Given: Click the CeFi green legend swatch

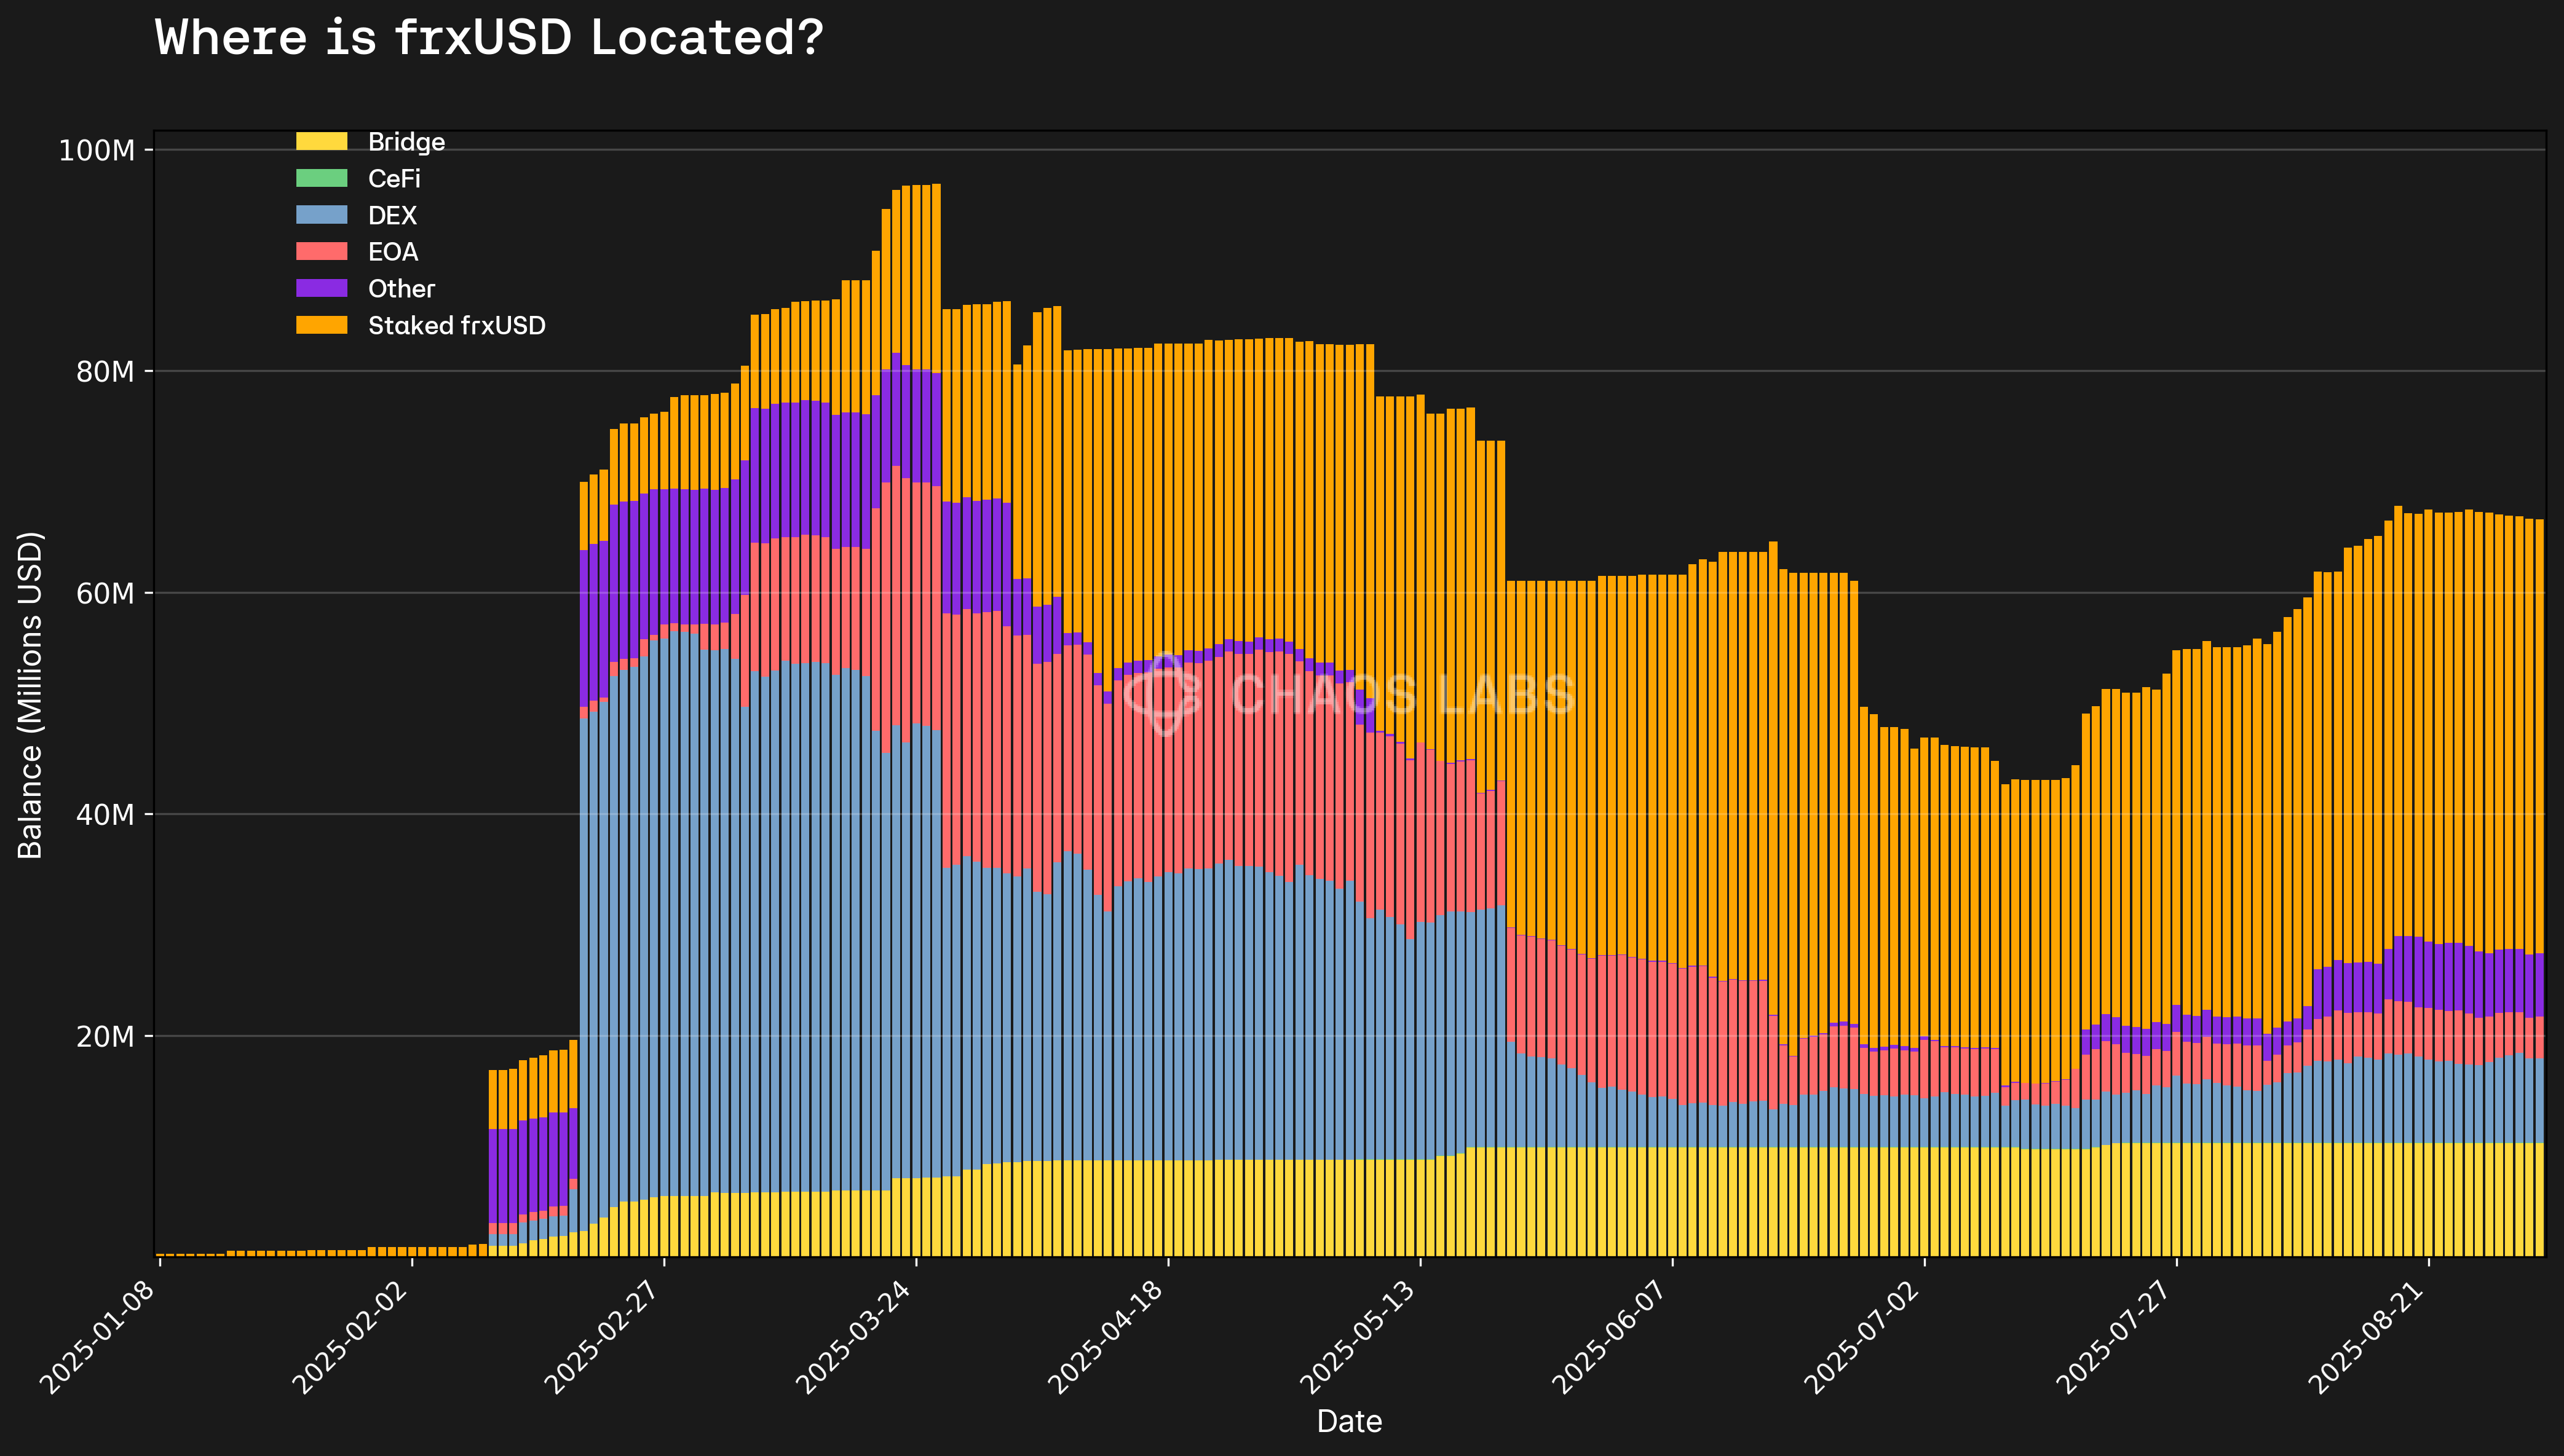Looking at the screenshot, I should (321, 178).
